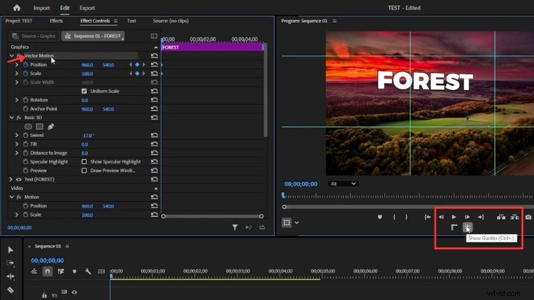Click the Effect Controls timeline zoom scrollbar
This screenshot has height=300, width=534.
coord(212,216)
